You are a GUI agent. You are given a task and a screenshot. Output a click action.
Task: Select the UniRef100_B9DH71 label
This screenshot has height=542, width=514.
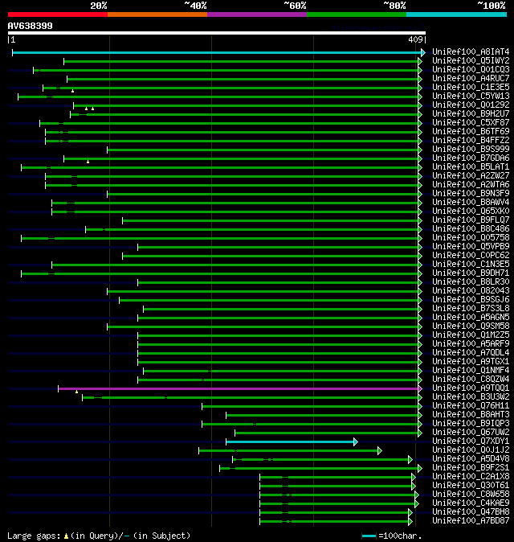click(x=471, y=273)
